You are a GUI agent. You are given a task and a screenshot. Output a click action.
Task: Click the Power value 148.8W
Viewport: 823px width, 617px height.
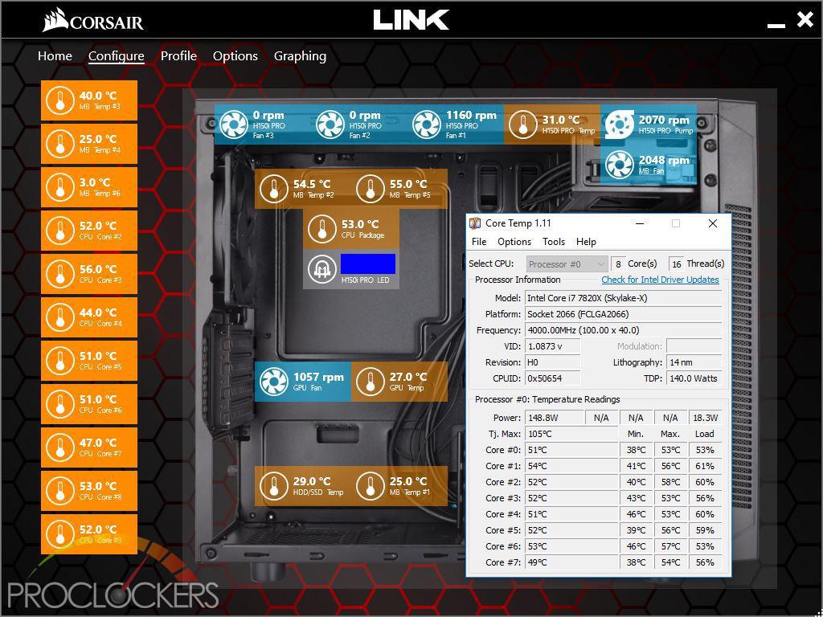pyautogui.click(x=555, y=418)
